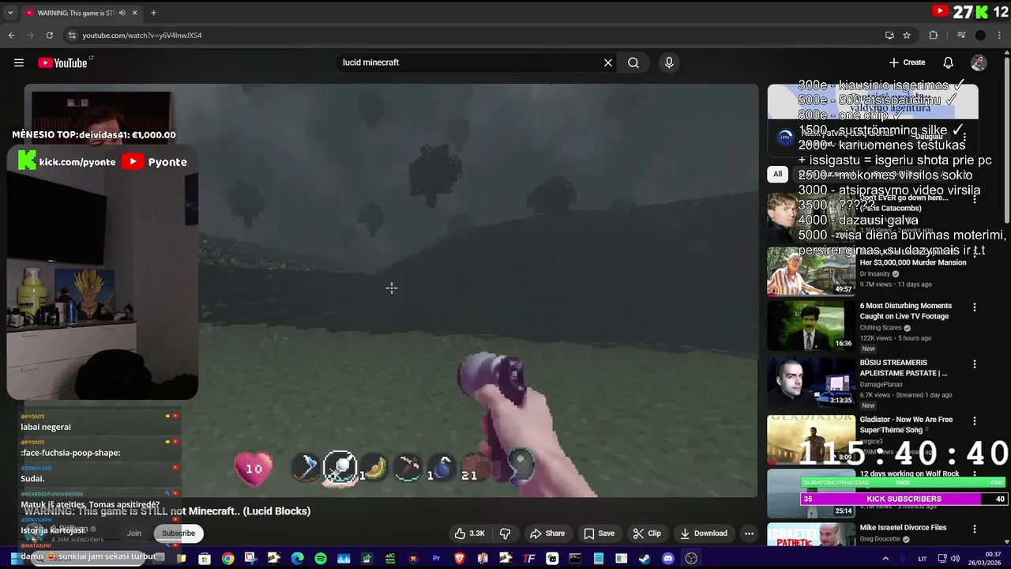
Task: Open the YouTube account avatar menu
Action: coord(979,62)
